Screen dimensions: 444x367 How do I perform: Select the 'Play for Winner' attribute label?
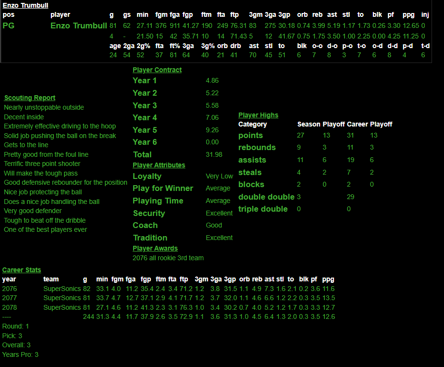(x=163, y=188)
